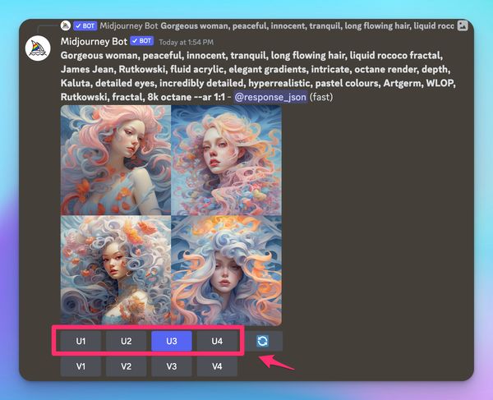Upscale the first image with U1
The image size is (493, 400).
[x=81, y=340]
